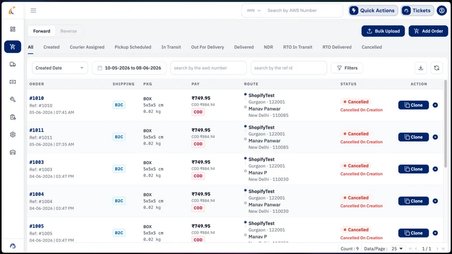Open the dashboard grid sidebar icon
452x254 pixels.
tap(12, 29)
